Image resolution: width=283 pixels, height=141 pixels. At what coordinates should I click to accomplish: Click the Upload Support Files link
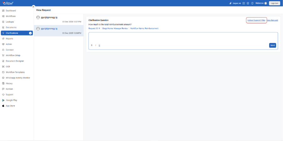click(x=256, y=20)
